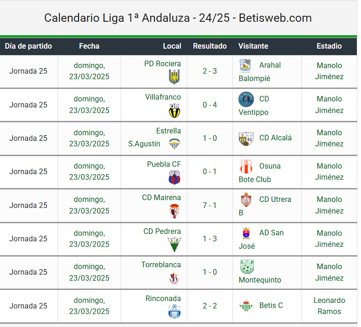
Task: Click the CD Pedrera triangular pennant crest
Action: pos(174,245)
